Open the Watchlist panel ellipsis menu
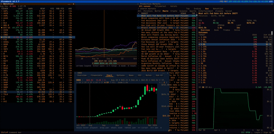 (x=69, y=4)
